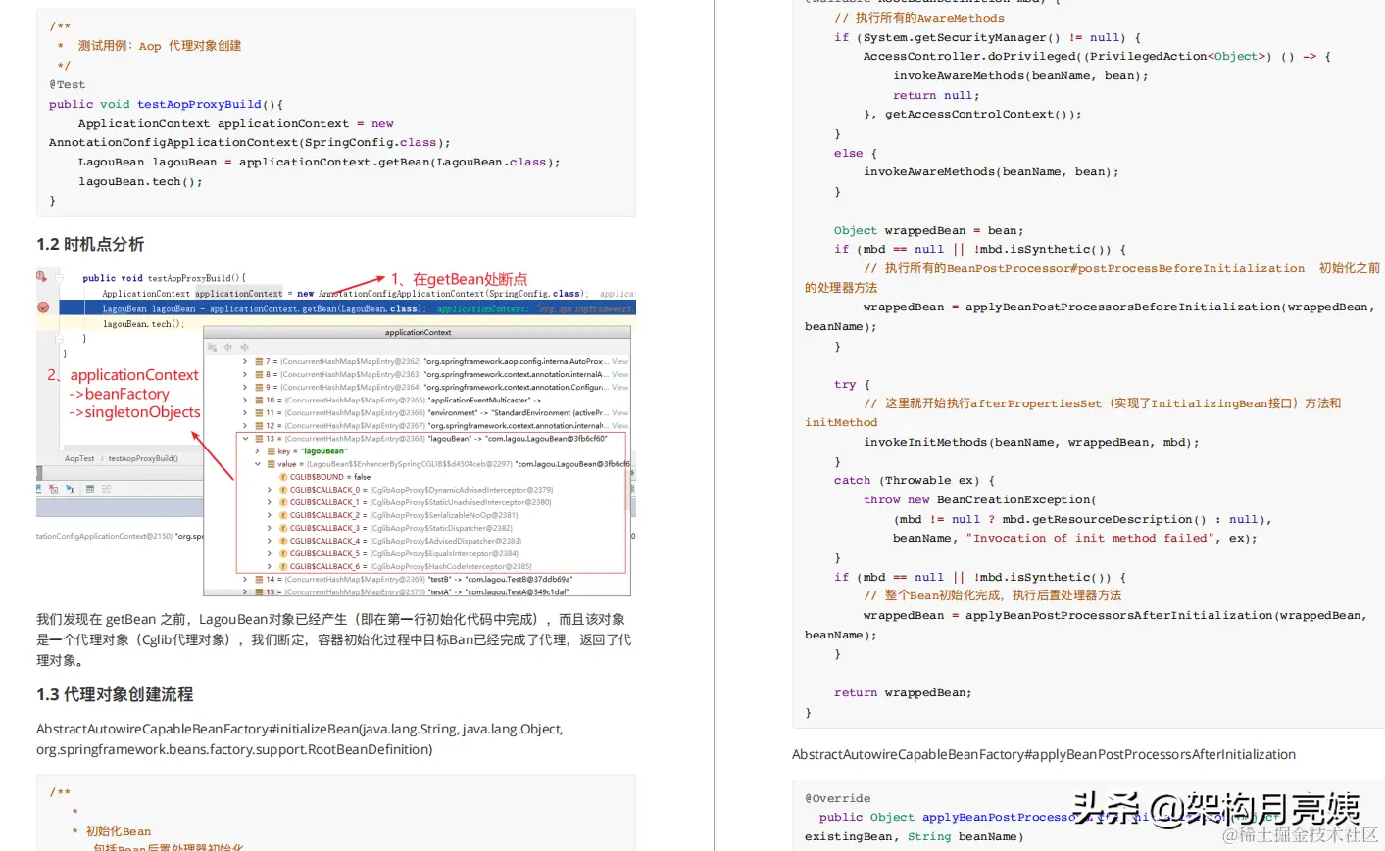Image resolution: width=1385 pixels, height=851 pixels.
Task: Click the field icon beside CGLIB$CALLBACK_6
Action: 283,566
